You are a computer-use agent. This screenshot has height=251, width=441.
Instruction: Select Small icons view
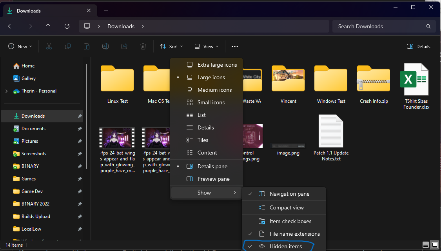(x=207, y=102)
